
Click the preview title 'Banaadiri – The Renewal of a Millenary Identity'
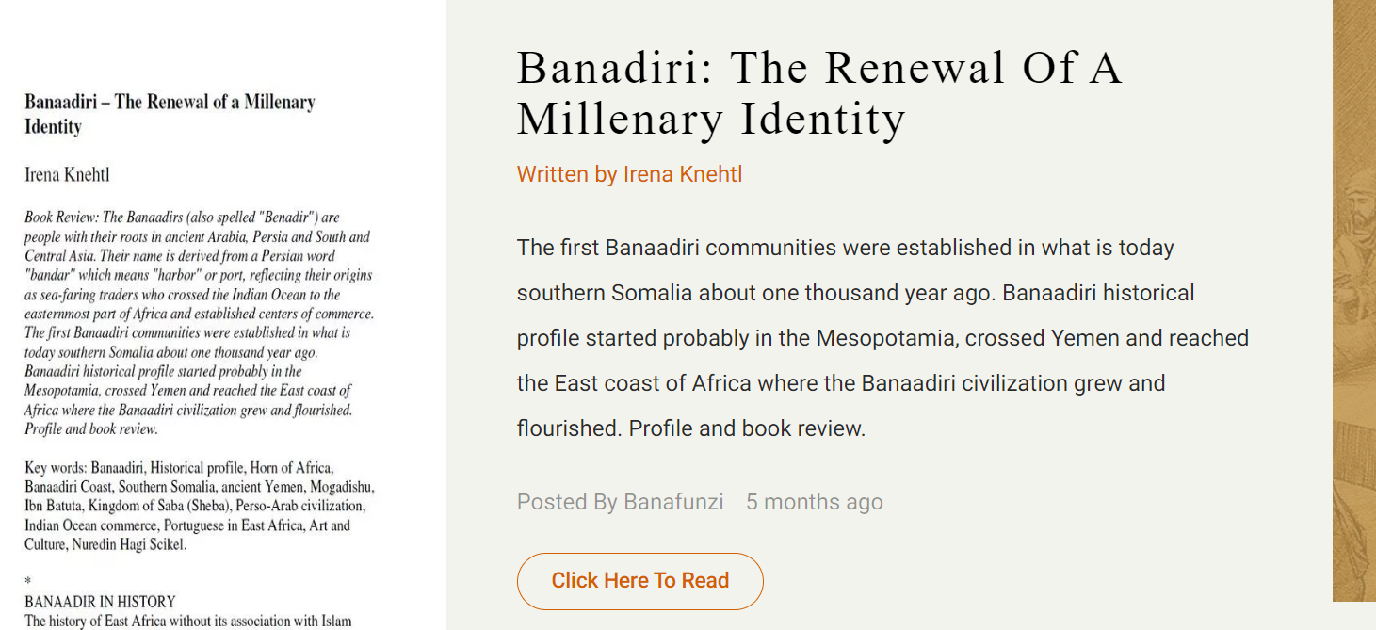pos(170,114)
